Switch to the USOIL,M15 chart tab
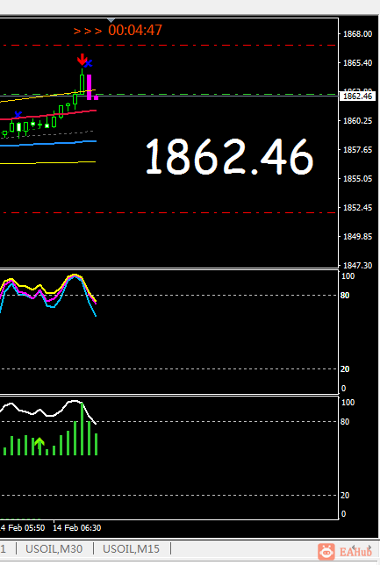 pos(132,549)
